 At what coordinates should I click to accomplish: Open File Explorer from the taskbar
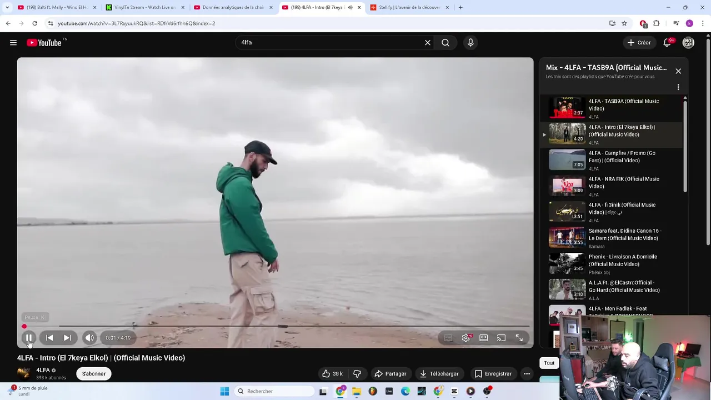(357, 391)
